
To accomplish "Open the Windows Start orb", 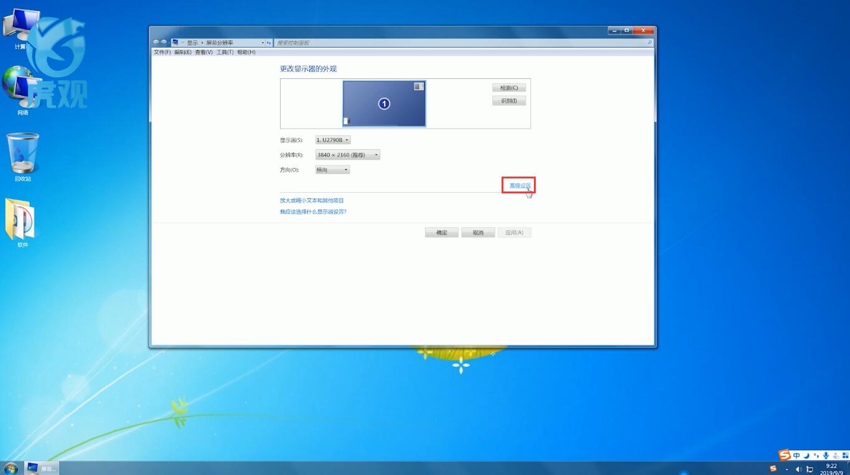I will [x=11, y=468].
